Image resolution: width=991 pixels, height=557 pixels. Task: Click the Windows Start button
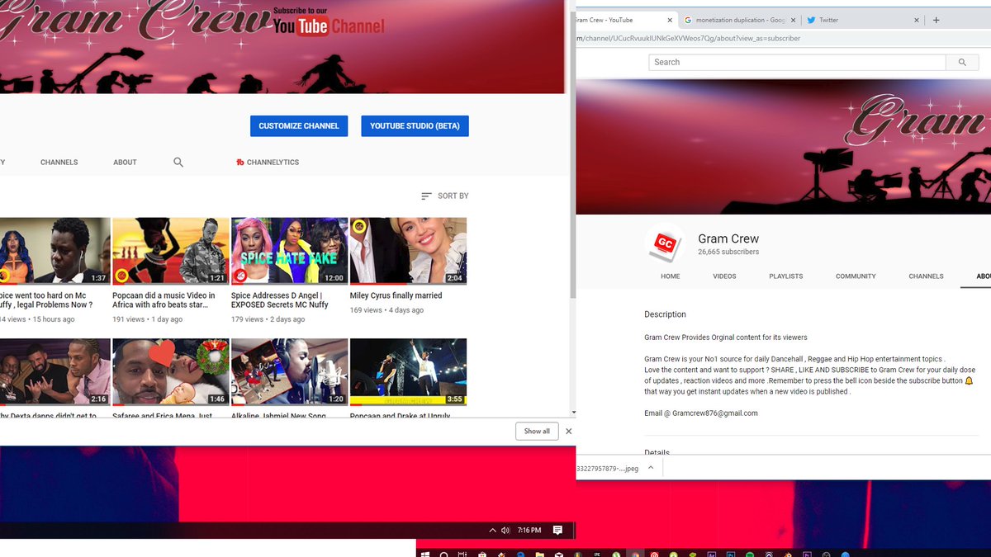point(424,554)
